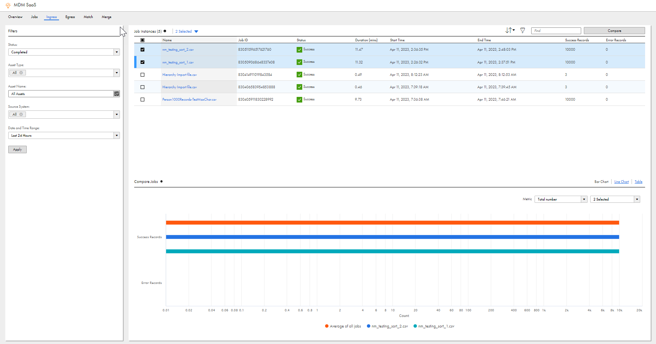This screenshot has height=344, width=656.
Task: Sort by the Name column header
Action: [167, 40]
